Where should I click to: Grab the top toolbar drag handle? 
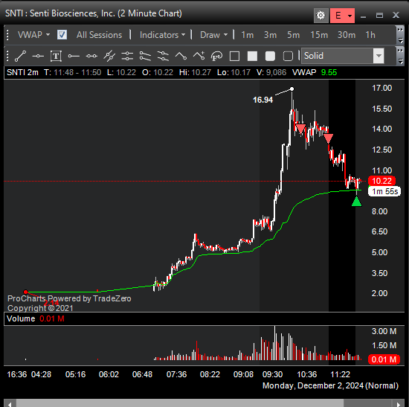pyautogui.click(x=7, y=35)
